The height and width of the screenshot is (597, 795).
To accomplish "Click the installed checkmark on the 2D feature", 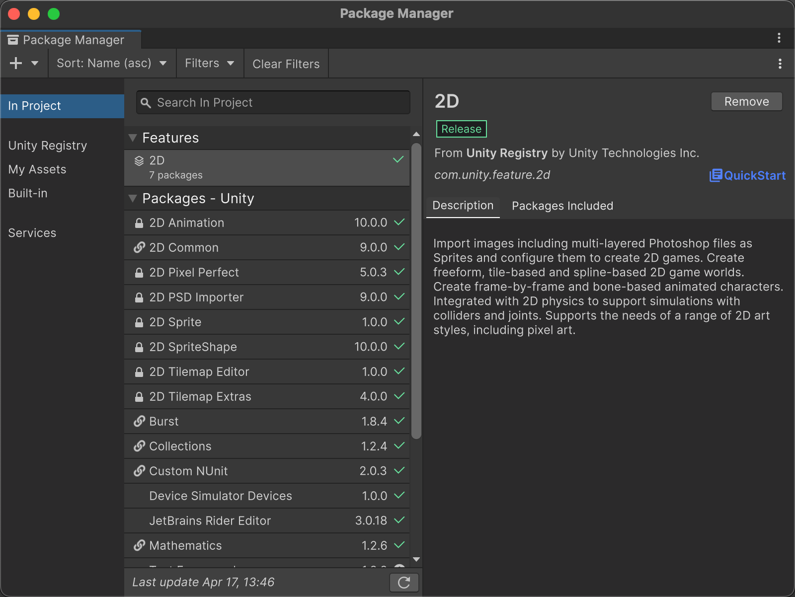I will tap(398, 159).
